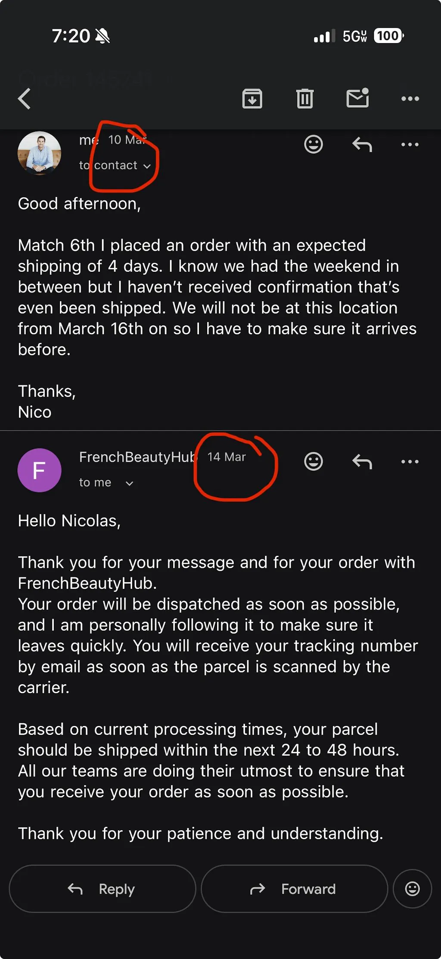Delete the conversation with the trash icon

(305, 99)
